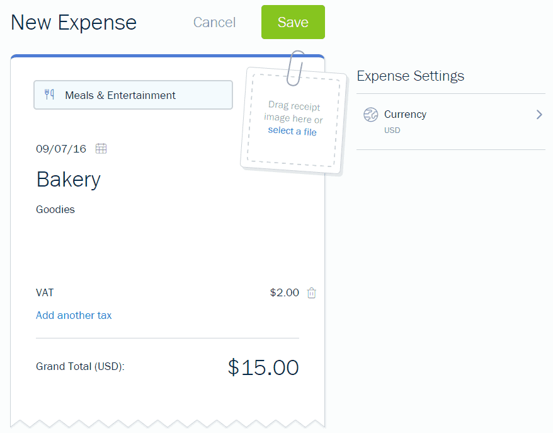Screen dimensions: 553x433
Task: Click the receipt drag-and-drop zone
Action: 293,120
